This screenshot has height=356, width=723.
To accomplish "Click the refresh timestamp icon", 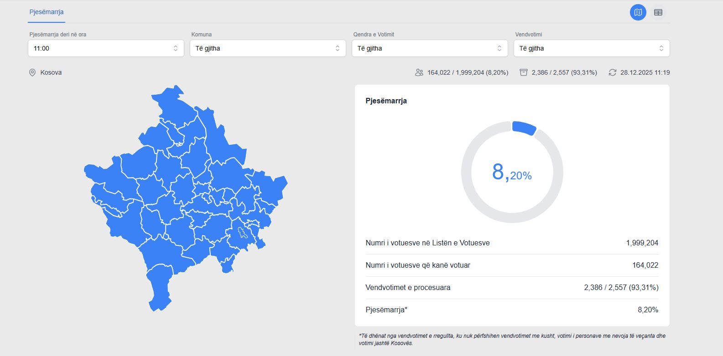I will (x=612, y=72).
